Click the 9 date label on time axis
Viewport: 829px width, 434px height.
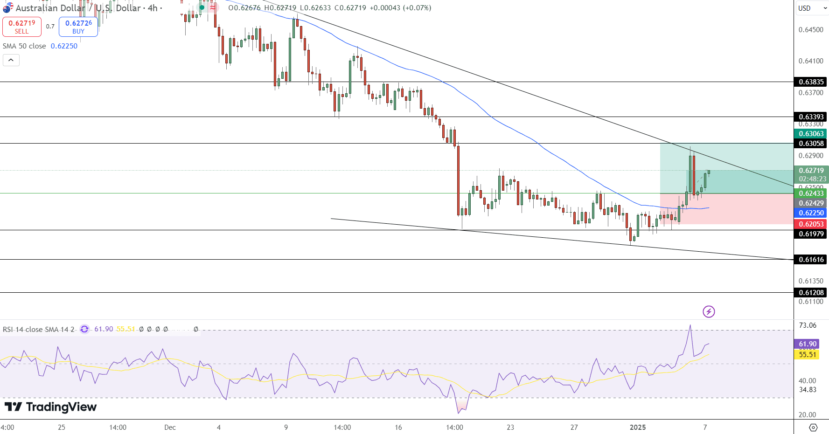(286, 427)
